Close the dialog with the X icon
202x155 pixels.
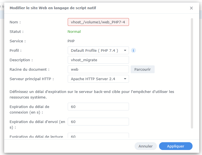coord(191,8)
